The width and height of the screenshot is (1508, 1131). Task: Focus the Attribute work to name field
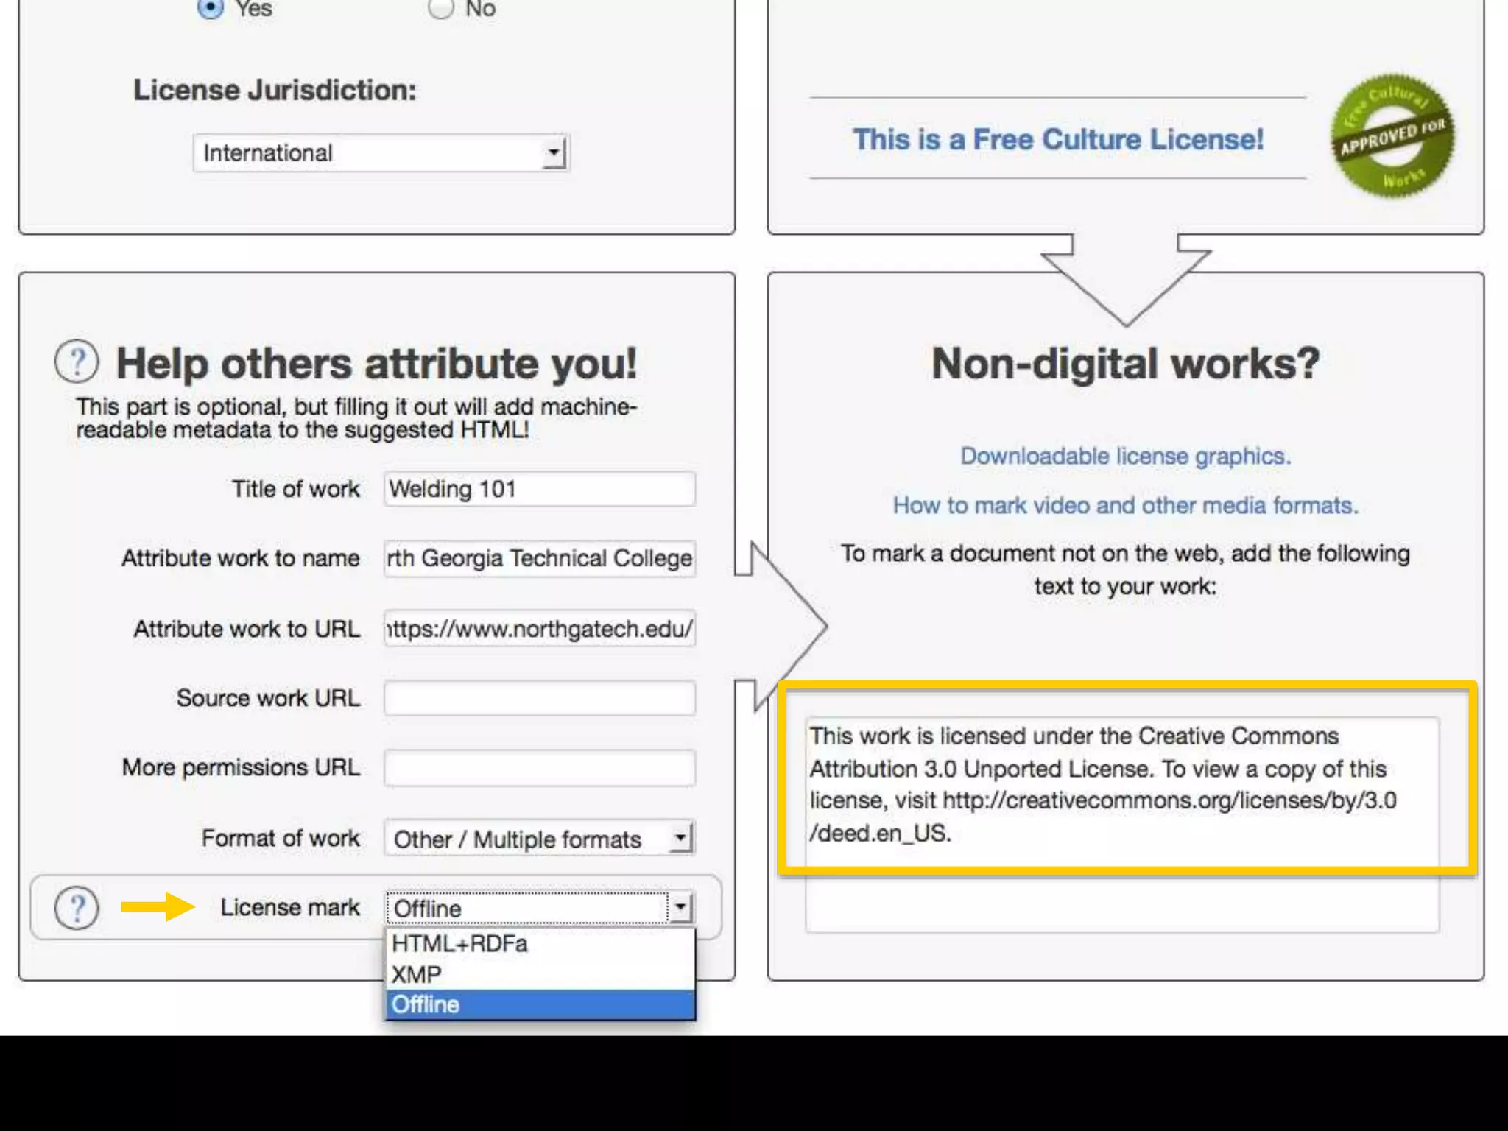tap(539, 558)
